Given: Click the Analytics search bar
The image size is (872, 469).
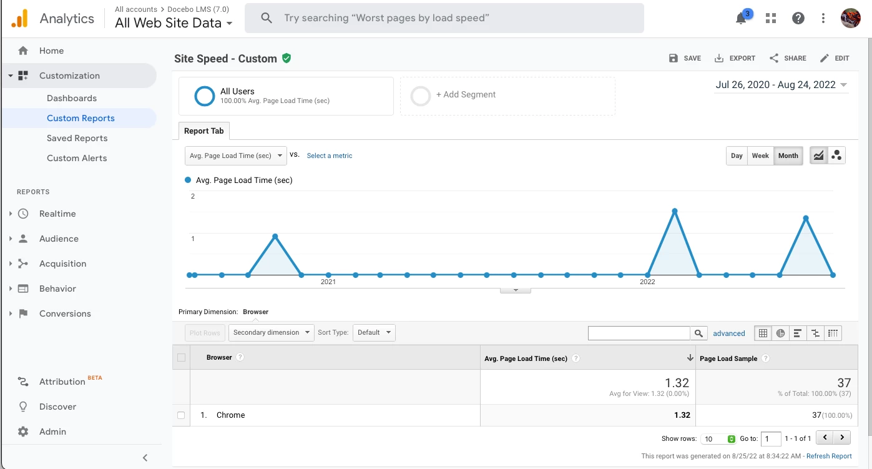Looking at the screenshot, I should coord(444,18).
